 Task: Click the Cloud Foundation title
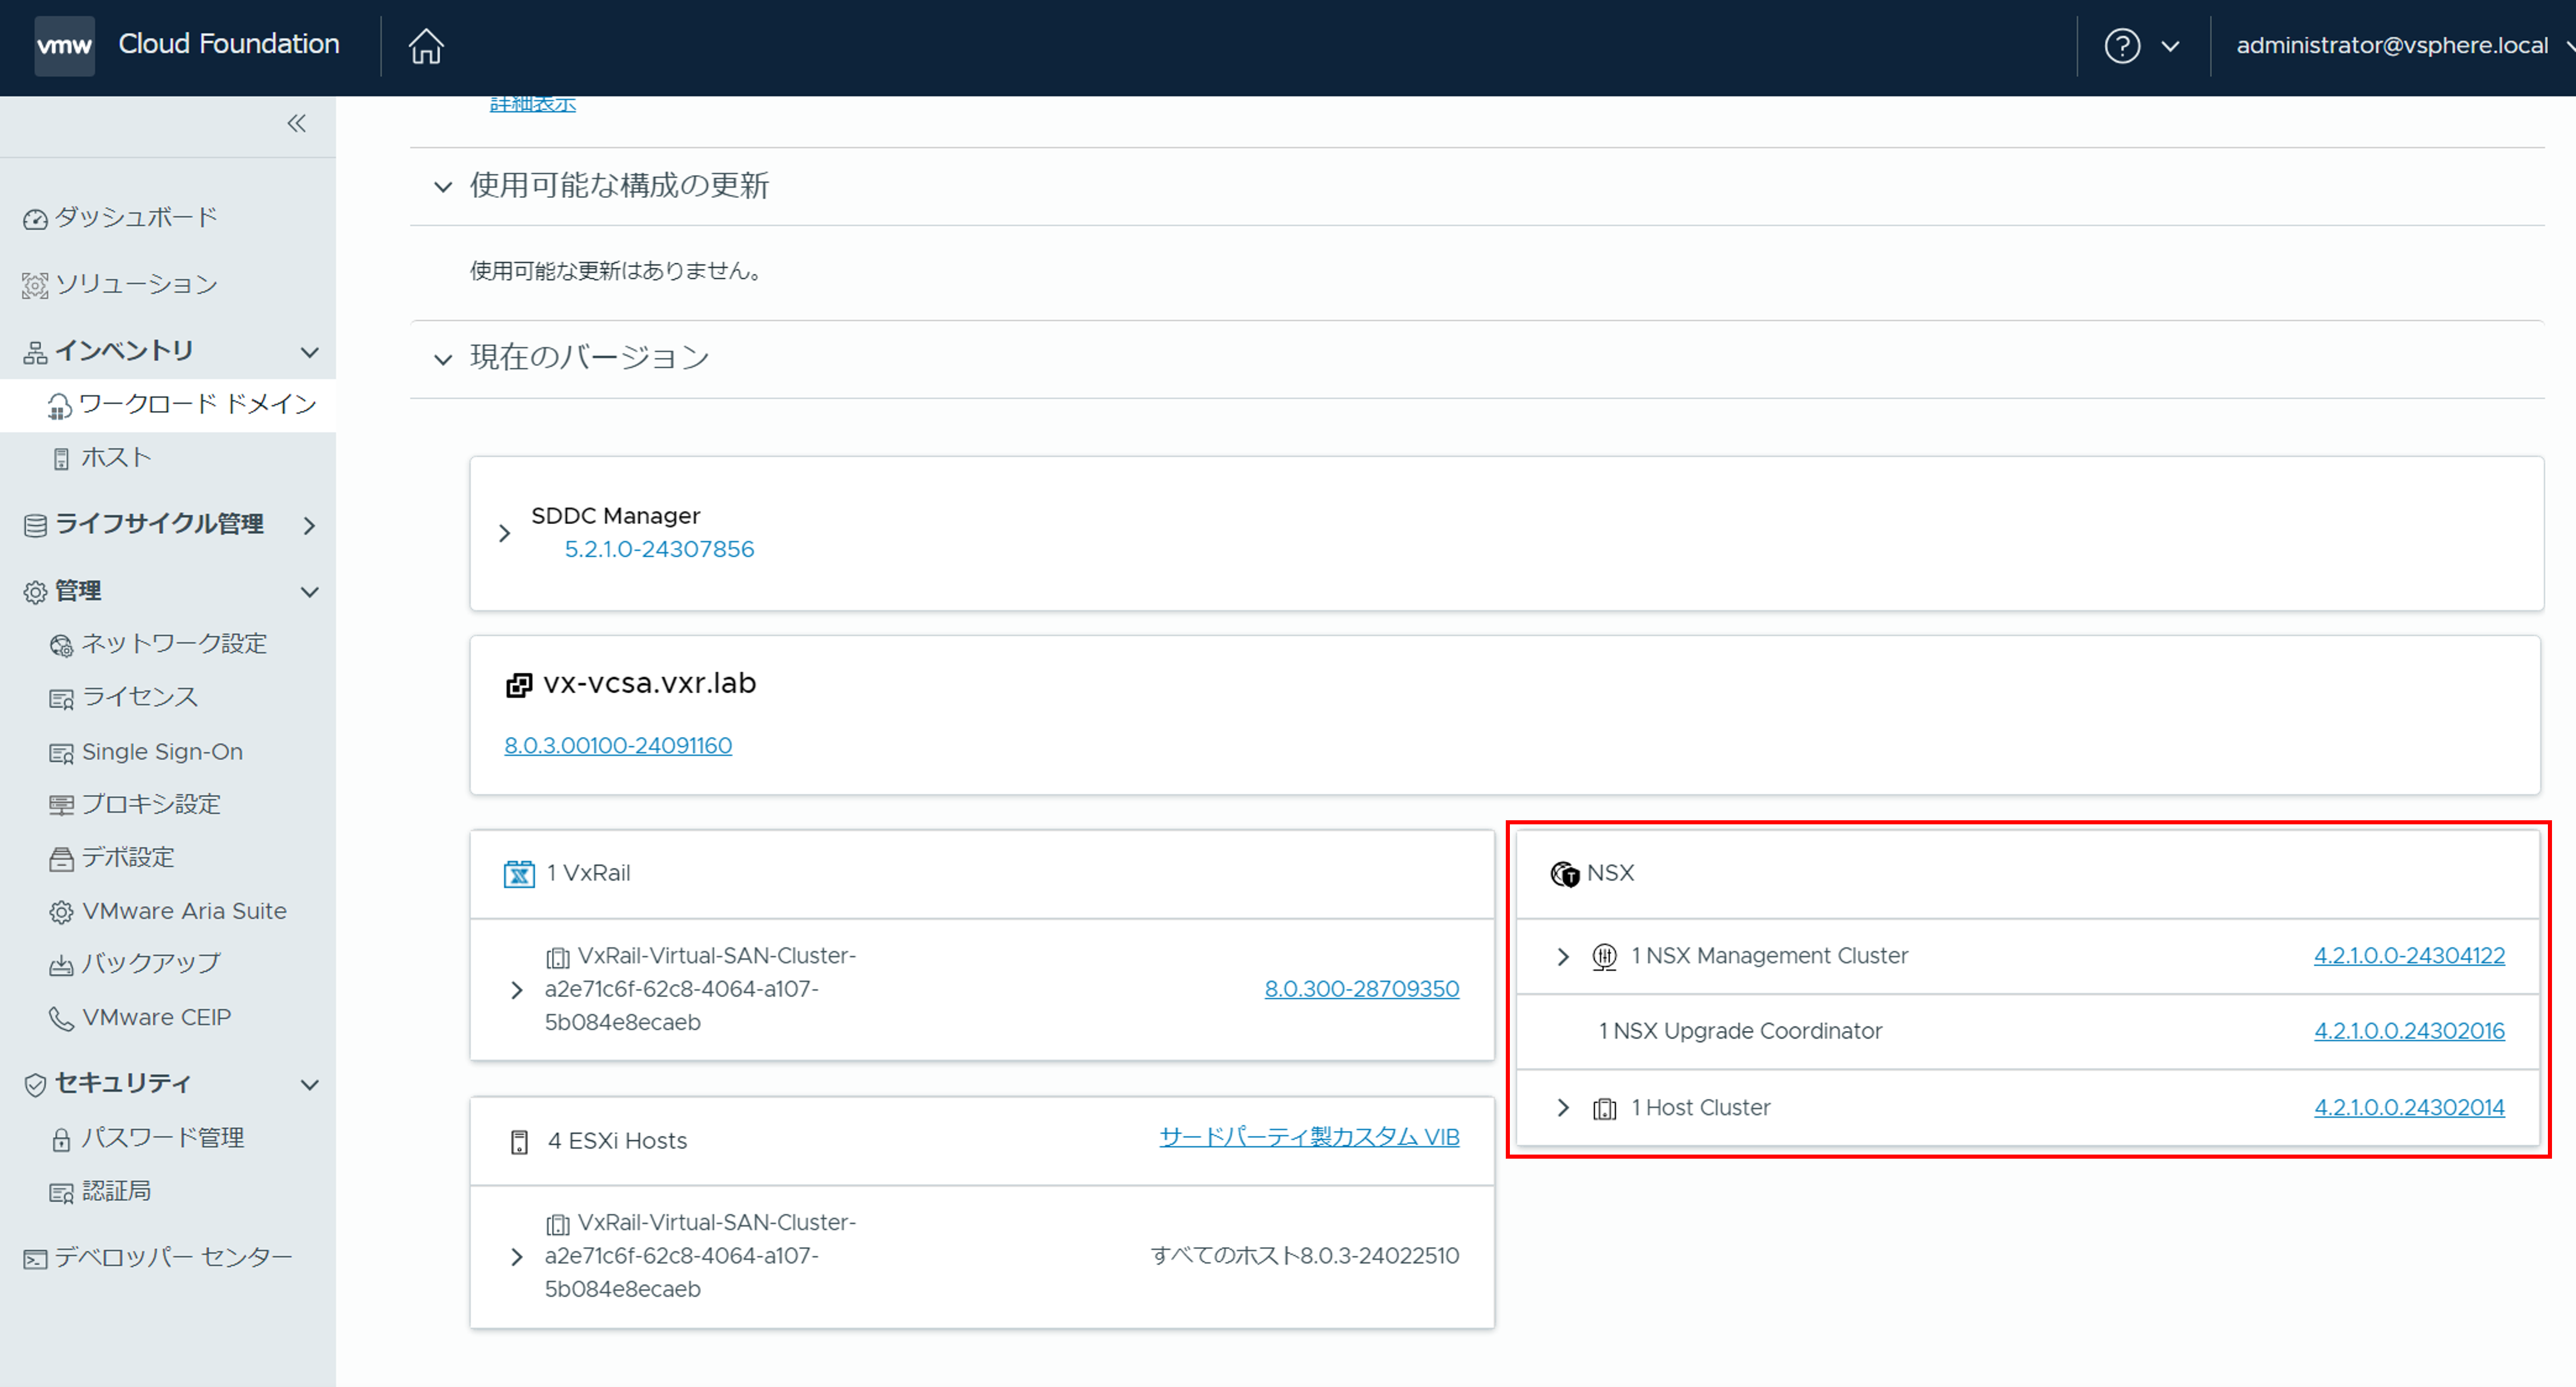[229, 44]
